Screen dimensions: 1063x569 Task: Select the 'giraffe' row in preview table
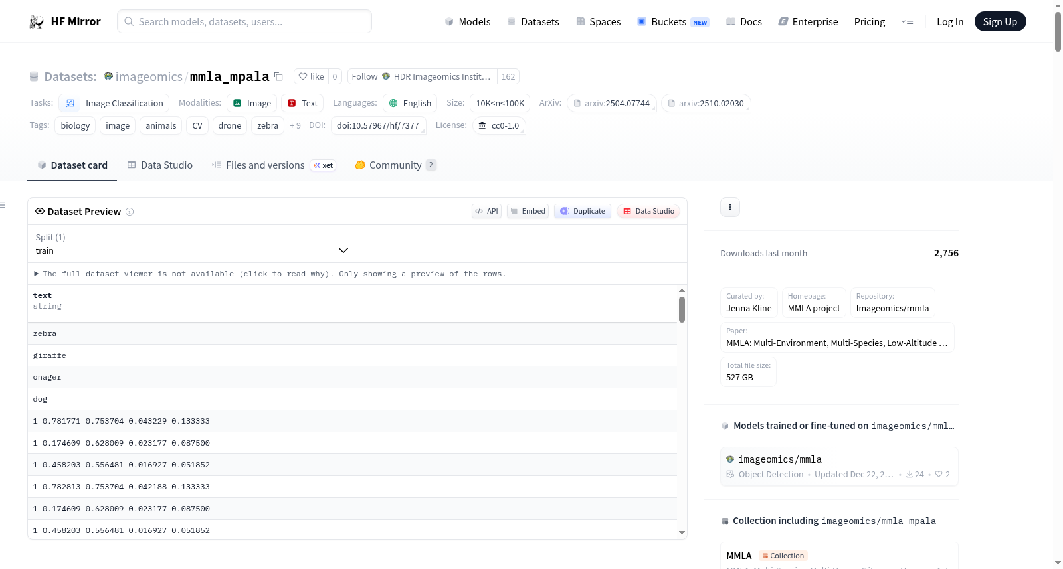coord(352,355)
